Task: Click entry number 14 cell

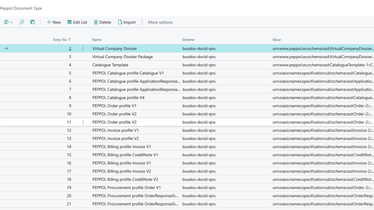Action: (x=69, y=147)
